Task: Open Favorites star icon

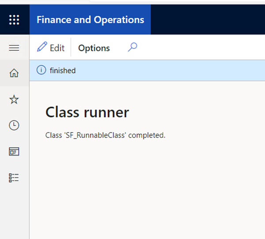Action: [14, 99]
